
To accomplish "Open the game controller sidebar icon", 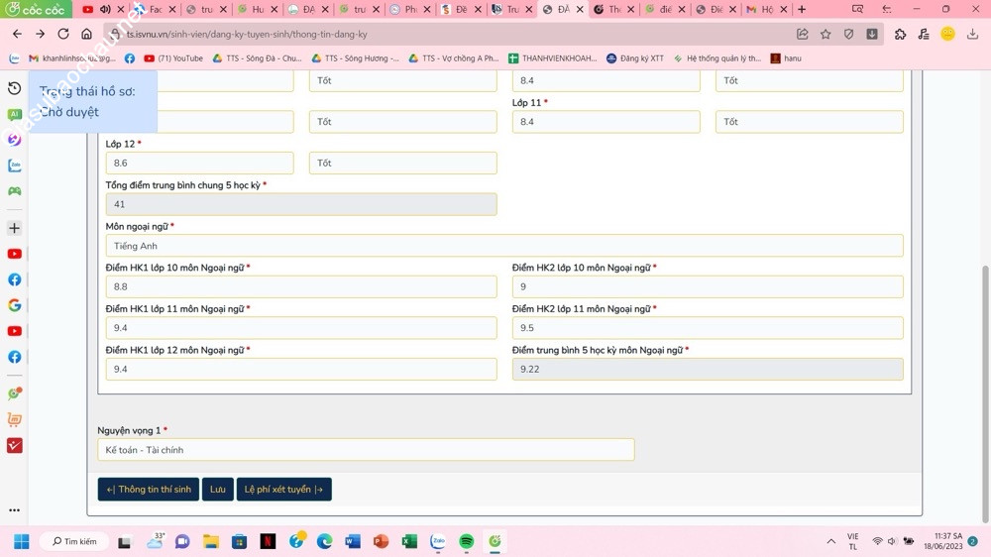I will pos(14,191).
